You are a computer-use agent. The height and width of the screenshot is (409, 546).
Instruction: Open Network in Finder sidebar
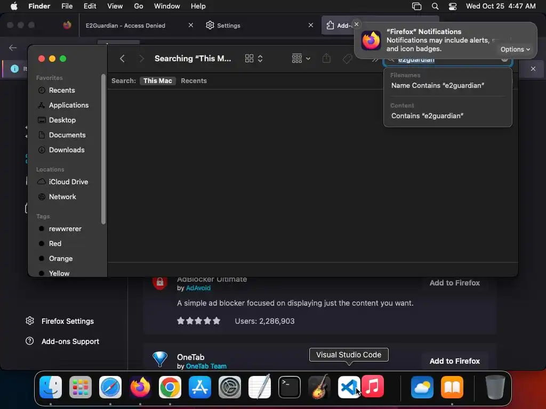point(62,197)
